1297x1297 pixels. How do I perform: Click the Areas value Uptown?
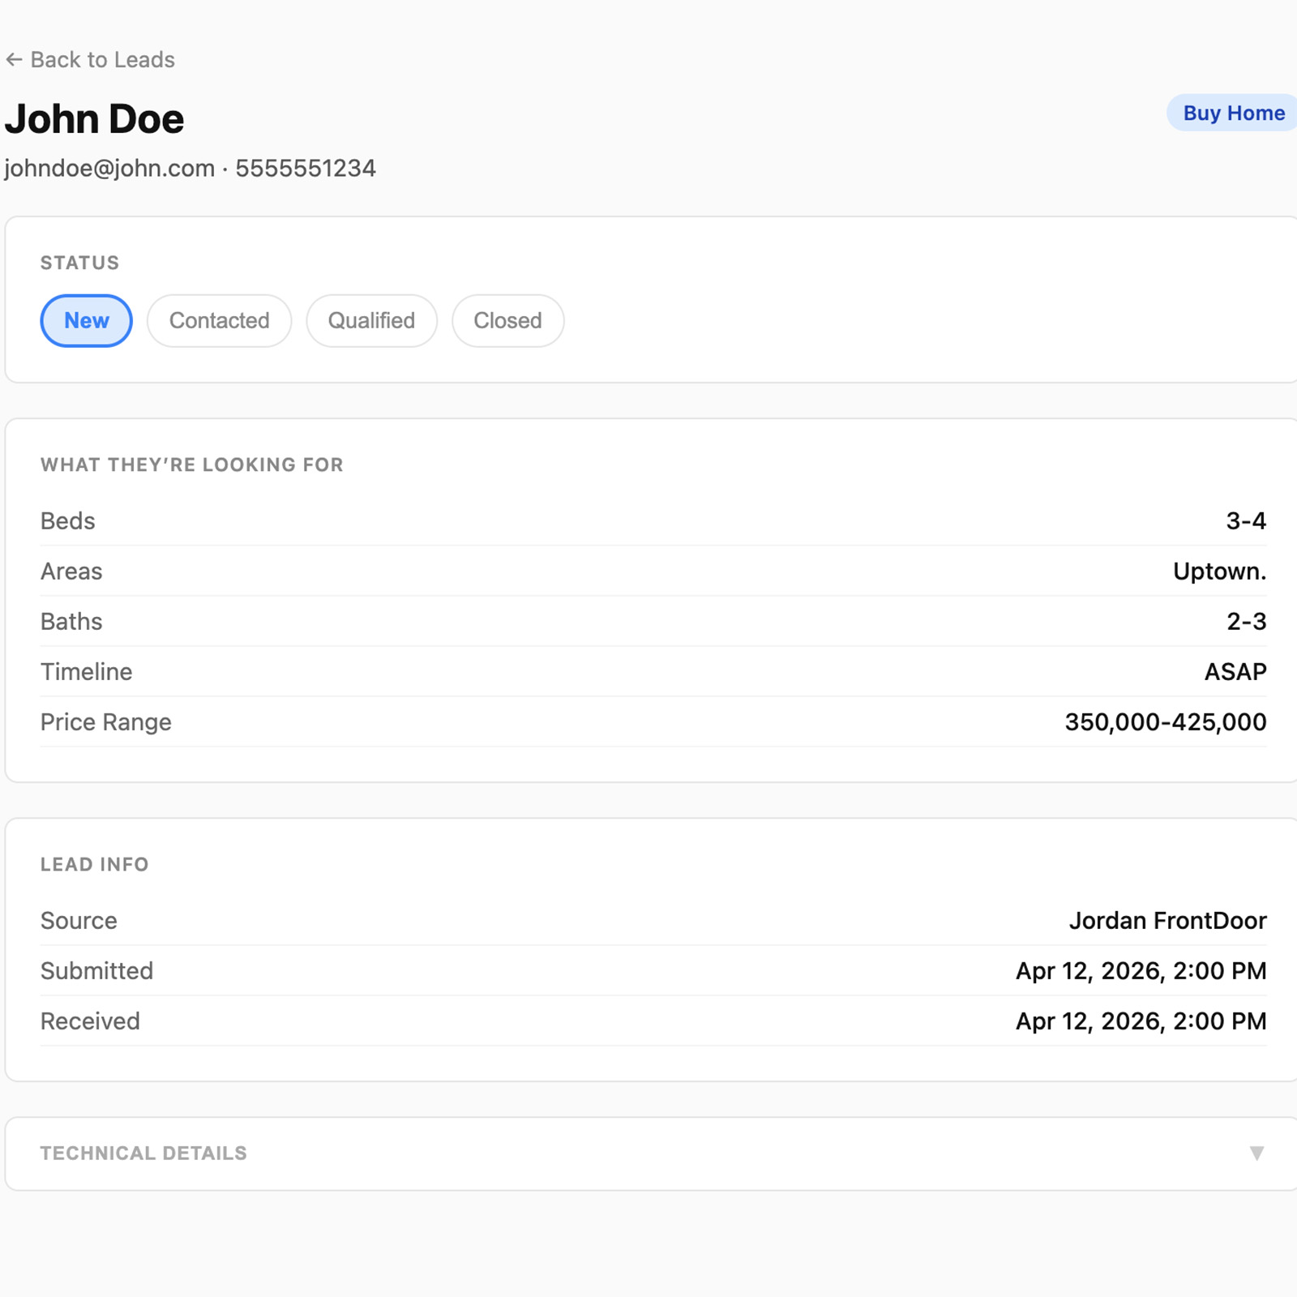1218,571
